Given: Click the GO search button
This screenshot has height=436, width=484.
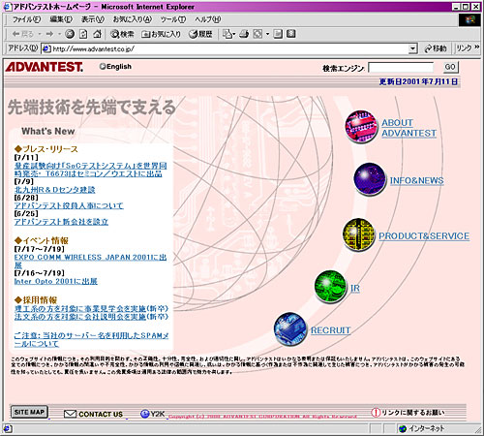Looking at the screenshot, I should (x=450, y=67).
